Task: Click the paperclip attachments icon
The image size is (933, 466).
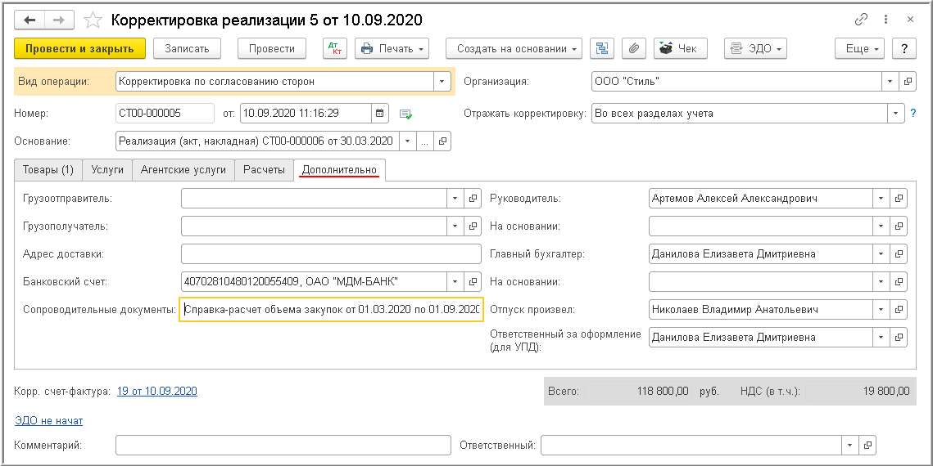Action: (633, 49)
